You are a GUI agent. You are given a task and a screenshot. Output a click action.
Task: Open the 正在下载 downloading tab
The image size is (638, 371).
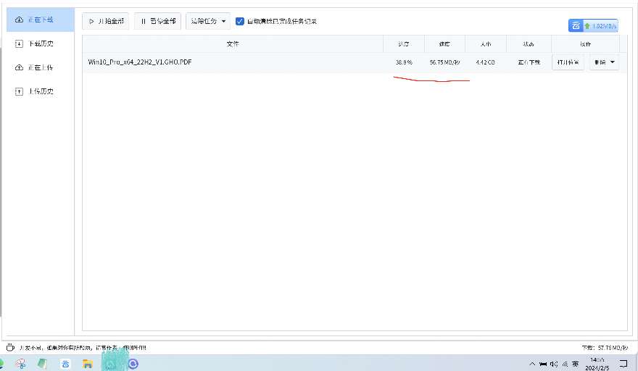click(x=41, y=20)
